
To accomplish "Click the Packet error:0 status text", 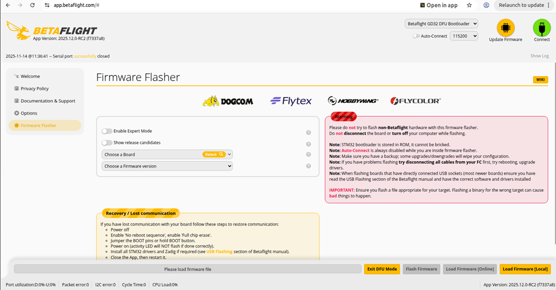I will click(x=75, y=285).
